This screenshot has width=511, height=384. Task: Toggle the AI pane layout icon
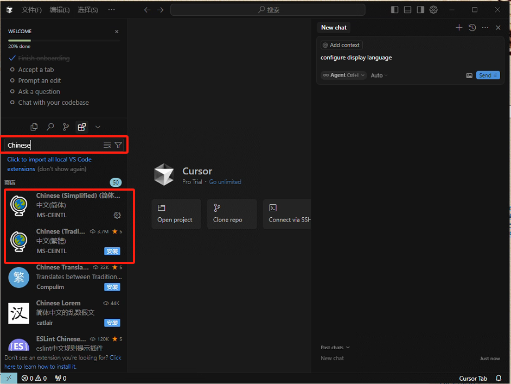tap(420, 10)
